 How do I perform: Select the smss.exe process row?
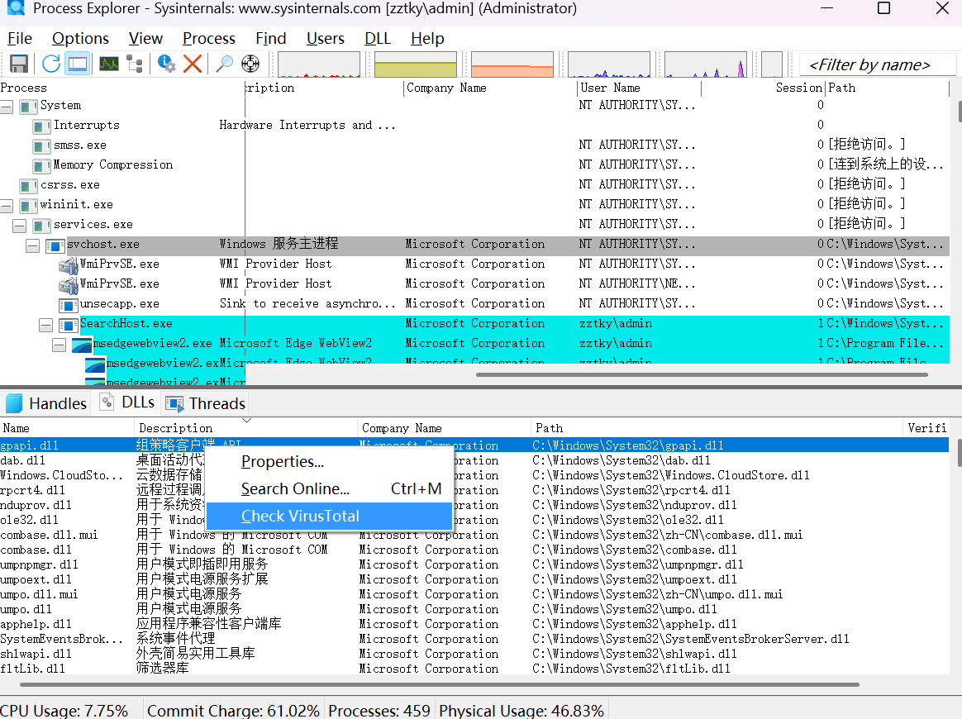click(474, 145)
